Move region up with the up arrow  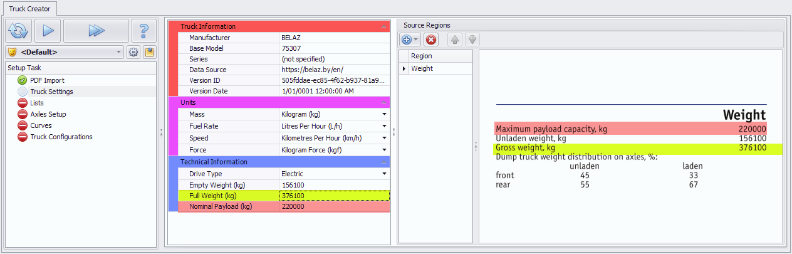(x=455, y=40)
